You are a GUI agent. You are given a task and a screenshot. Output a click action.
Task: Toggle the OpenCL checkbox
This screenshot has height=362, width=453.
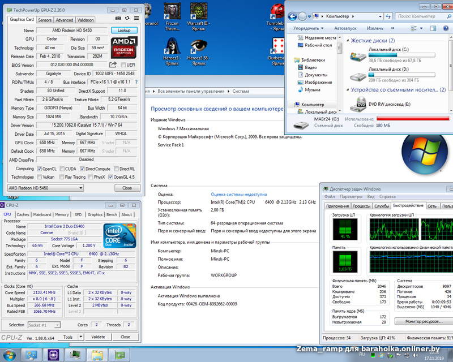click(x=40, y=169)
